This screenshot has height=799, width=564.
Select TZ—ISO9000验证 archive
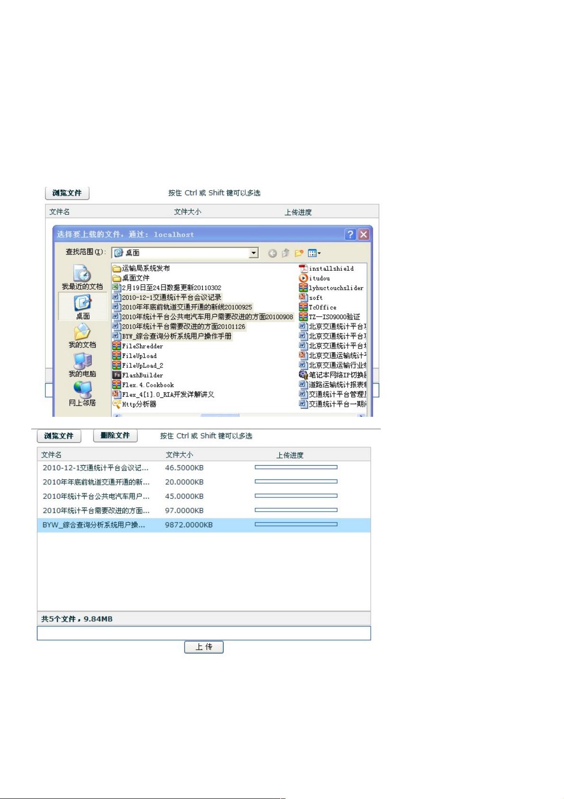pos(330,317)
